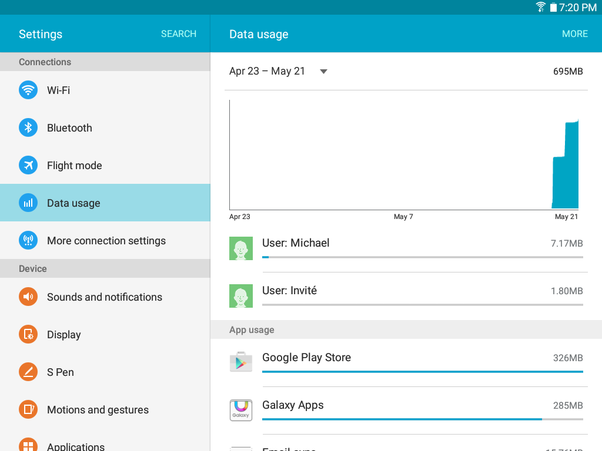The height and width of the screenshot is (451, 602).
Task: Tap the App usage section header
Action: pos(406,330)
